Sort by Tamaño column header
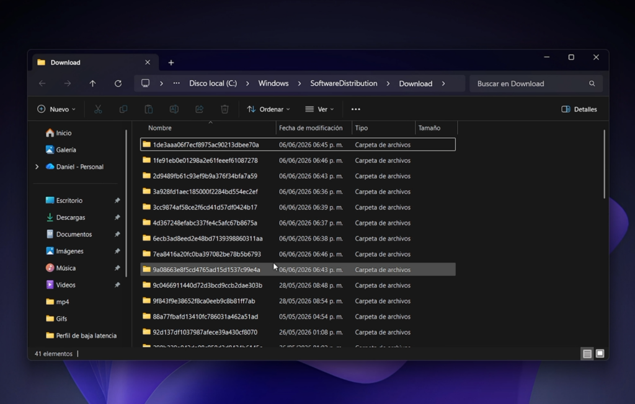This screenshot has width=635, height=404. (436, 128)
